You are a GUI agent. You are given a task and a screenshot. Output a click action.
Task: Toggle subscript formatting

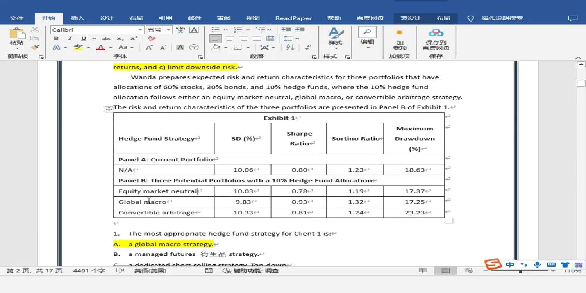120,39
